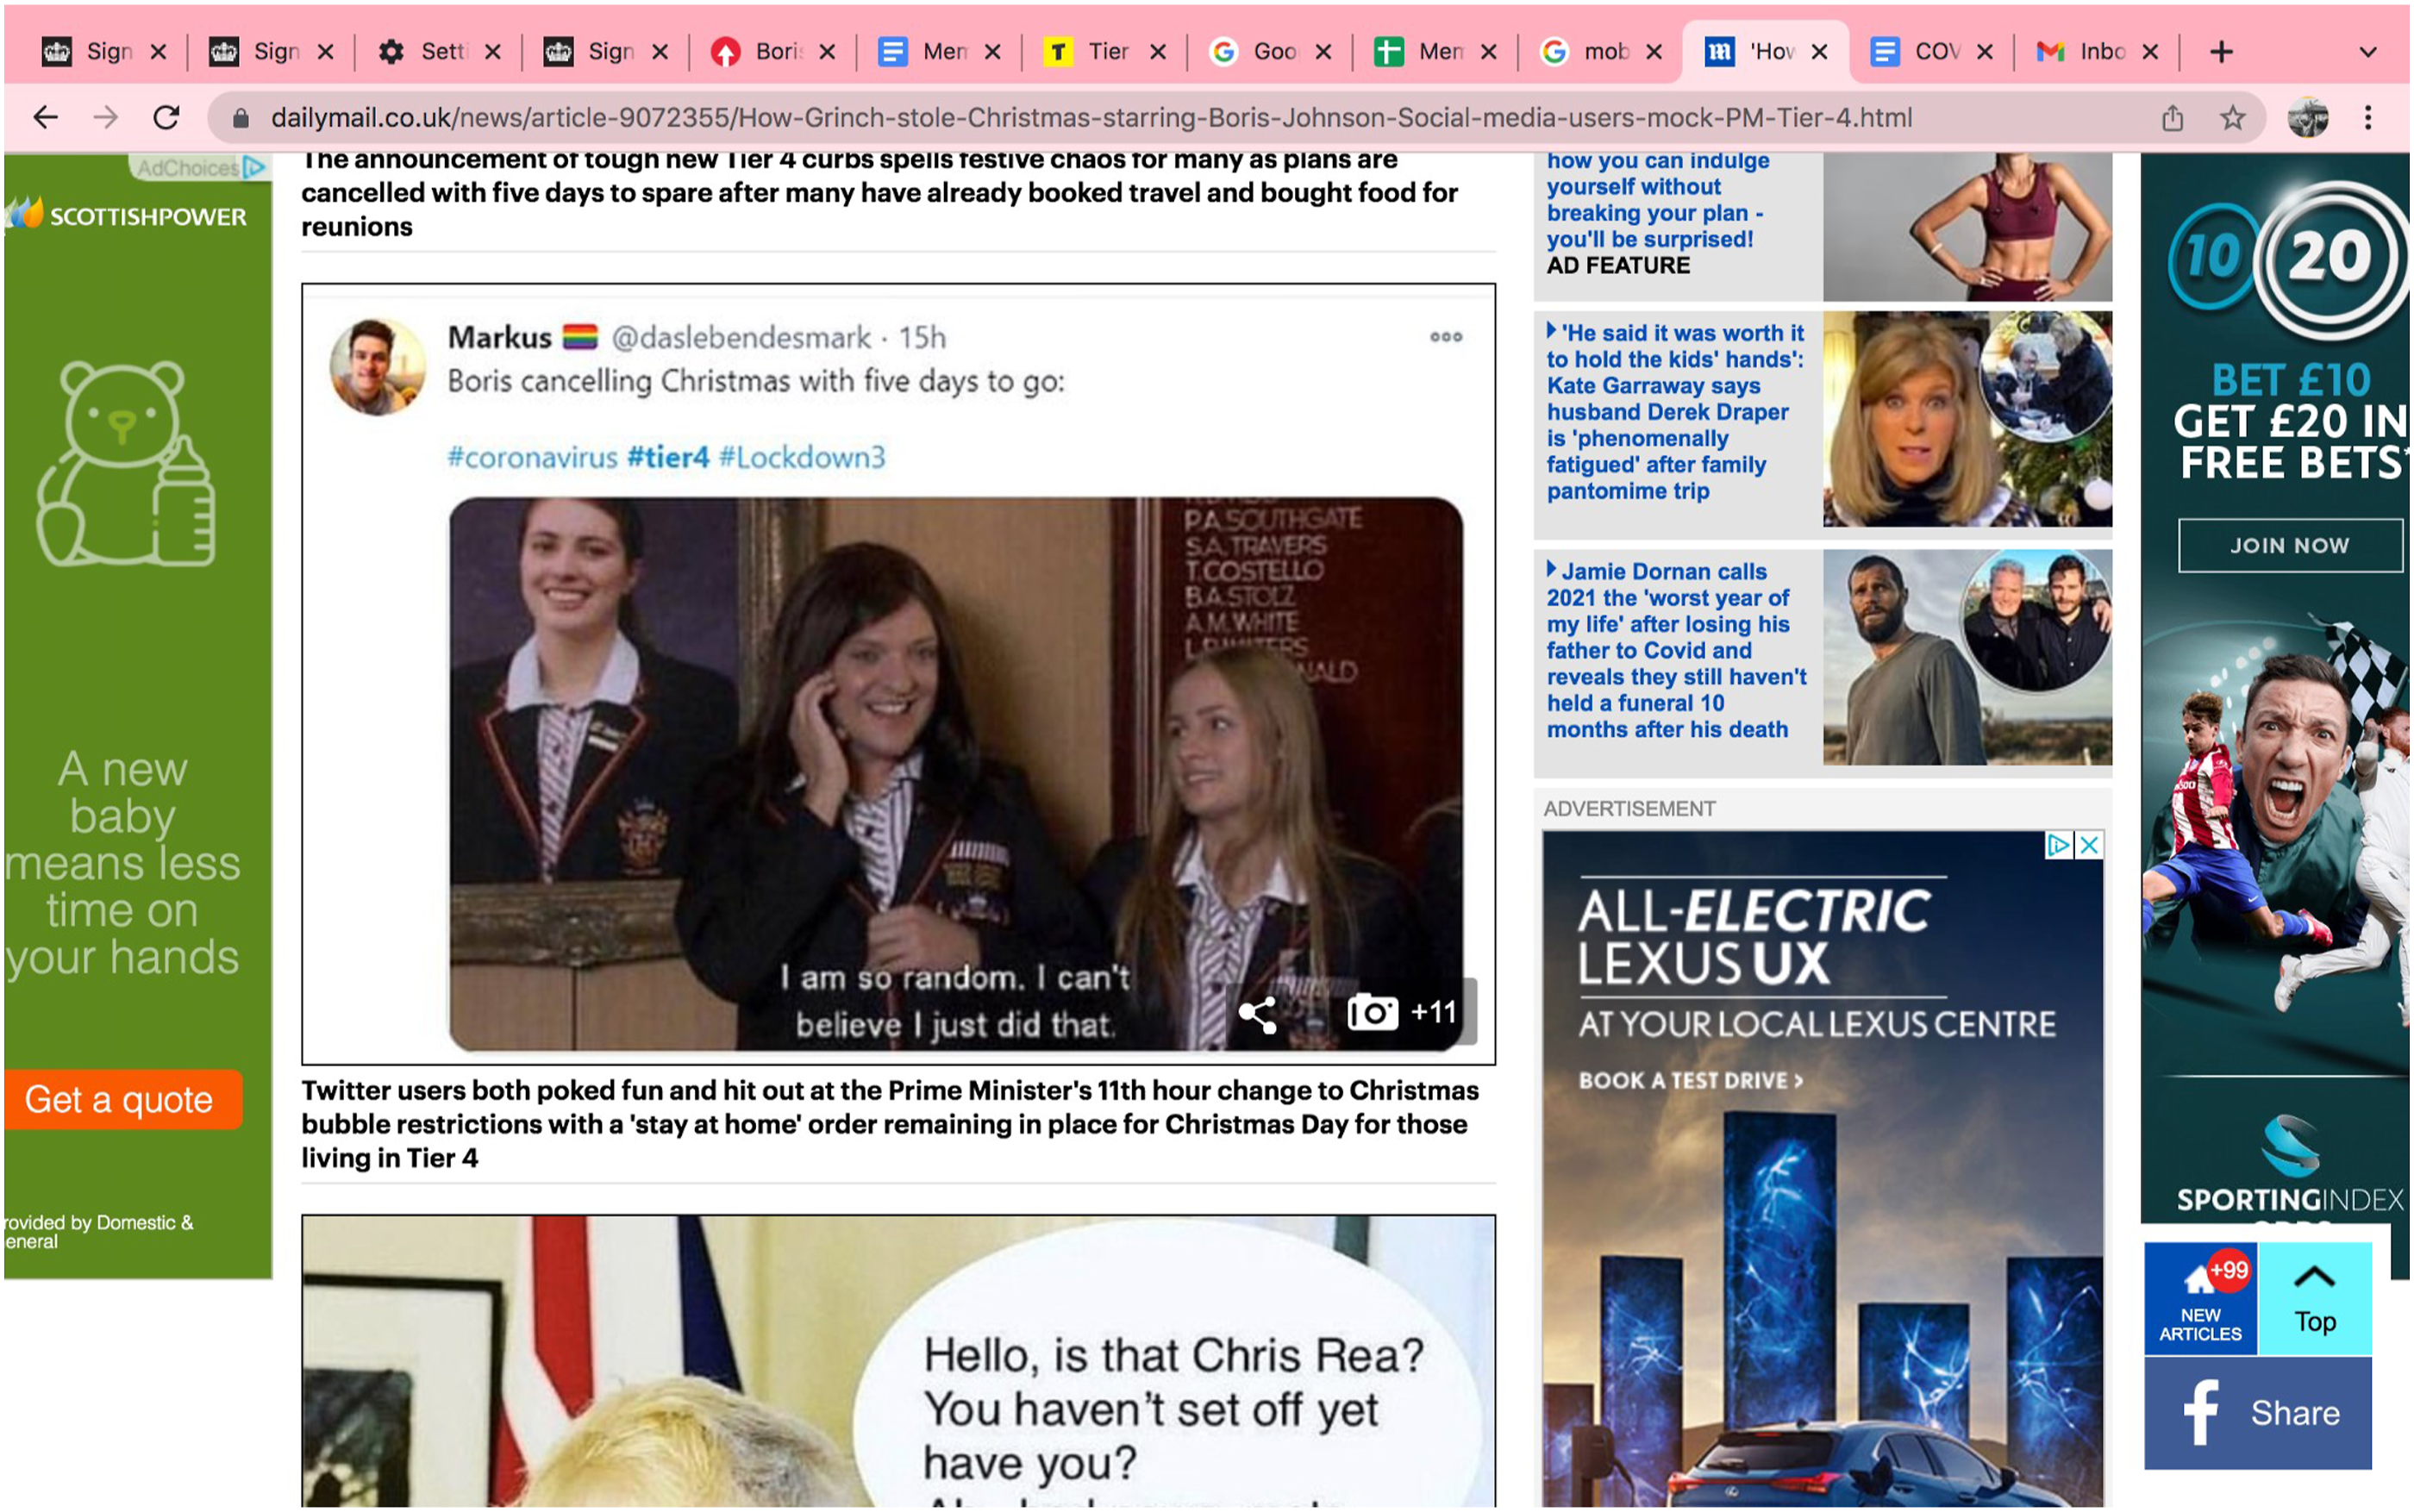
Task: Click the Top scroll-up chevron button
Action: [2314, 1299]
